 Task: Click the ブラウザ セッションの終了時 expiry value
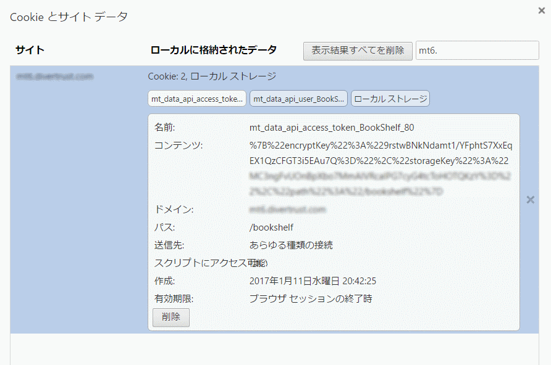pos(311,299)
